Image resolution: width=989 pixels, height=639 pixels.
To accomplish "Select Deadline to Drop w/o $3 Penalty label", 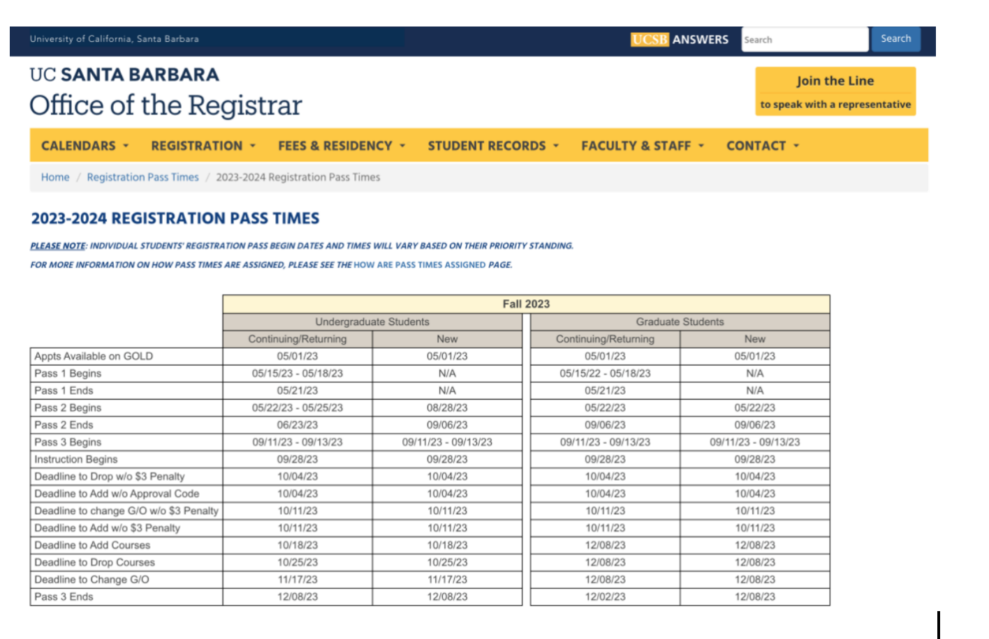I will 110,476.
